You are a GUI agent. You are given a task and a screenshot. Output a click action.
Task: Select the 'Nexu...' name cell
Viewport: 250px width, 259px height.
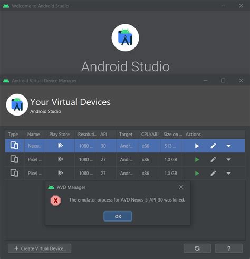click(35, 146)
